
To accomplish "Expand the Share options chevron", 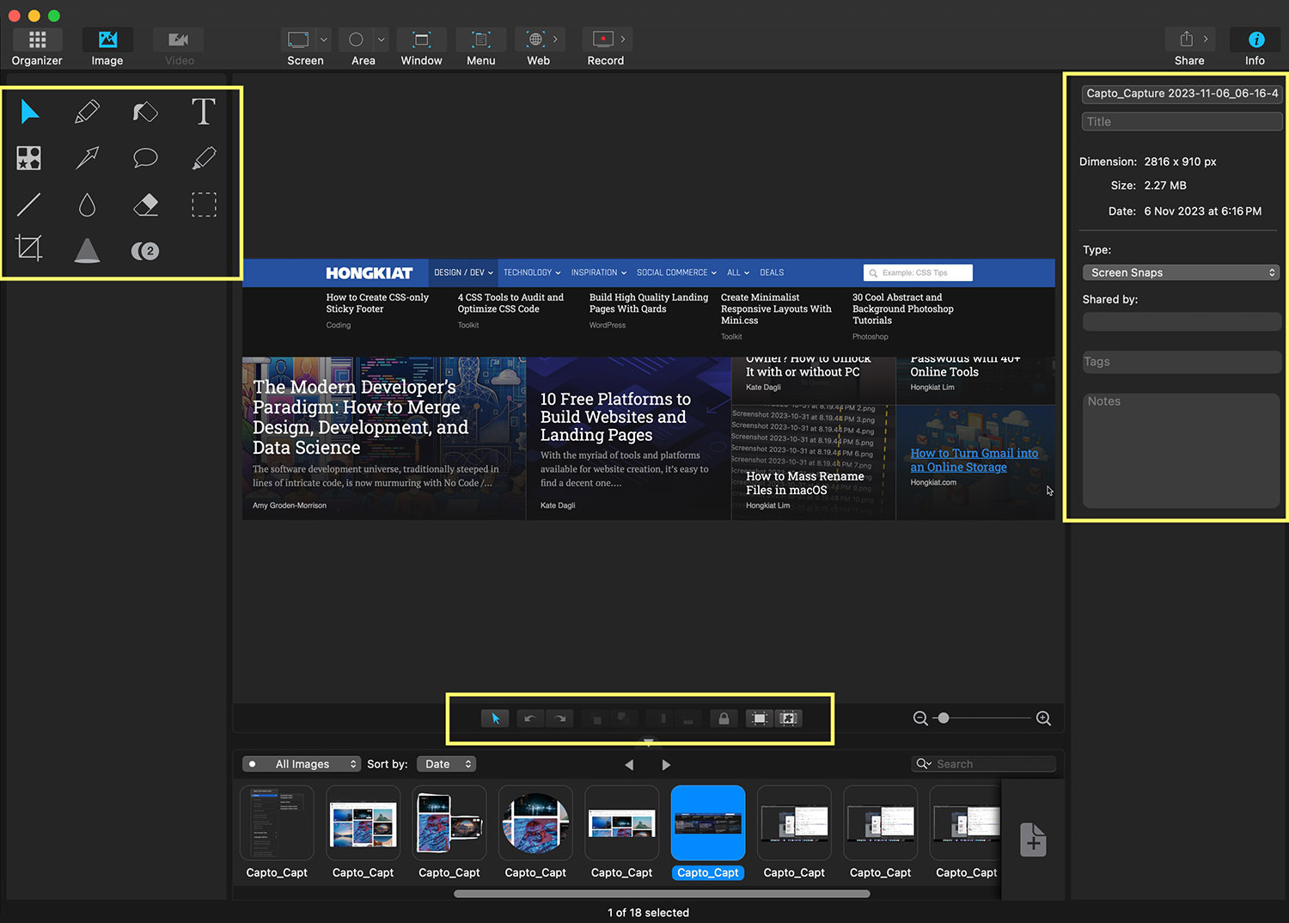I will click(1206, 40).
